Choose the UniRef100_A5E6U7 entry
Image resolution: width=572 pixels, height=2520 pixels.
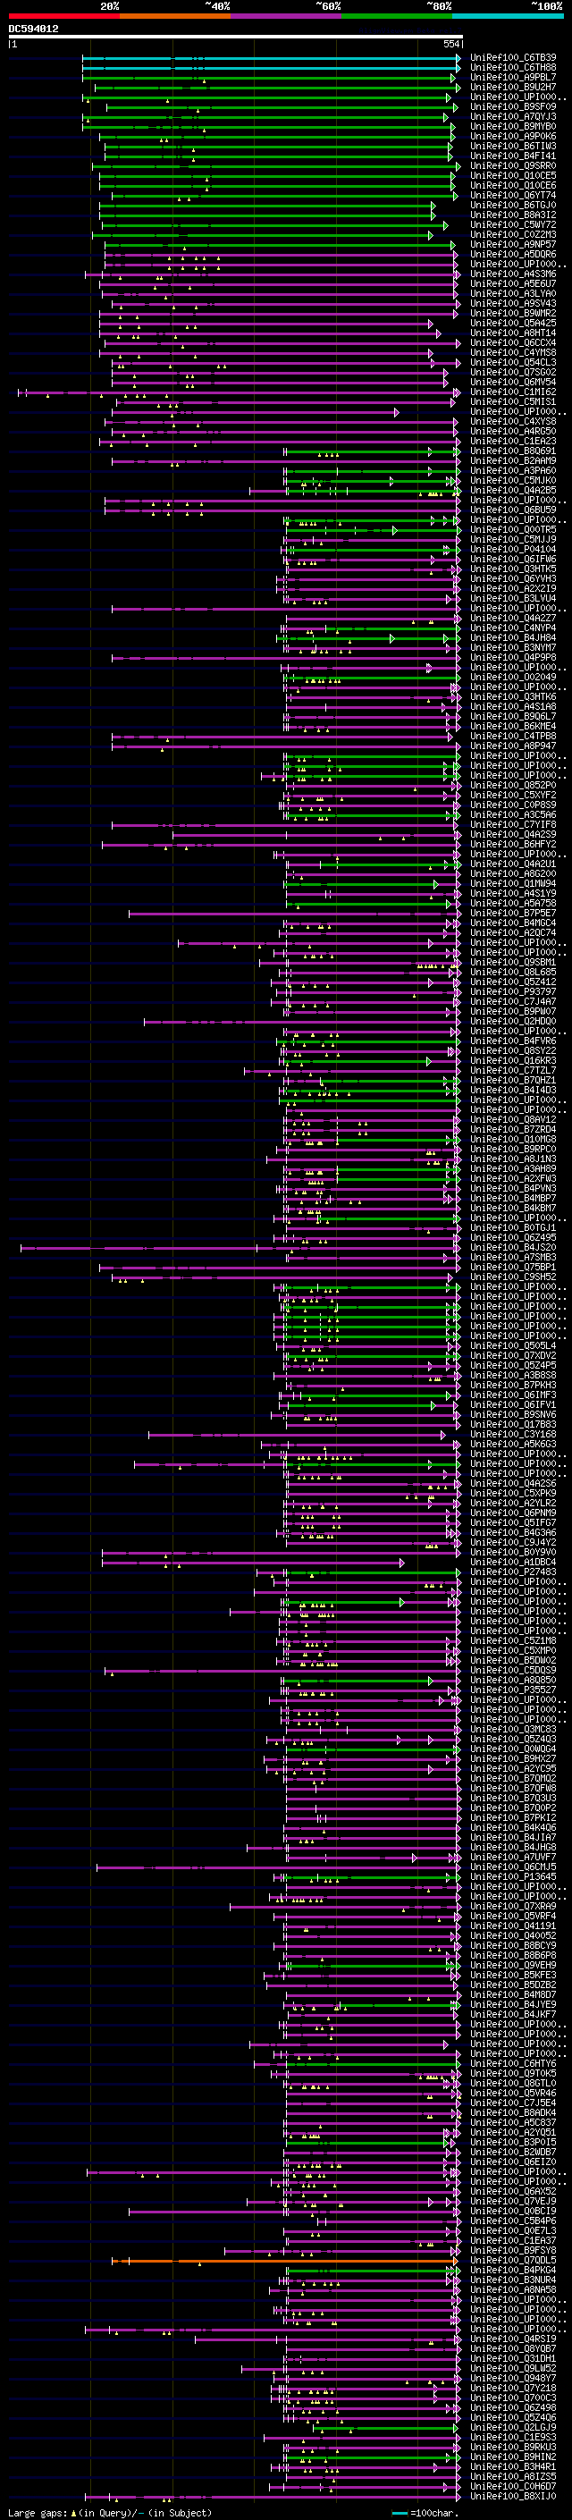point(513,283)
